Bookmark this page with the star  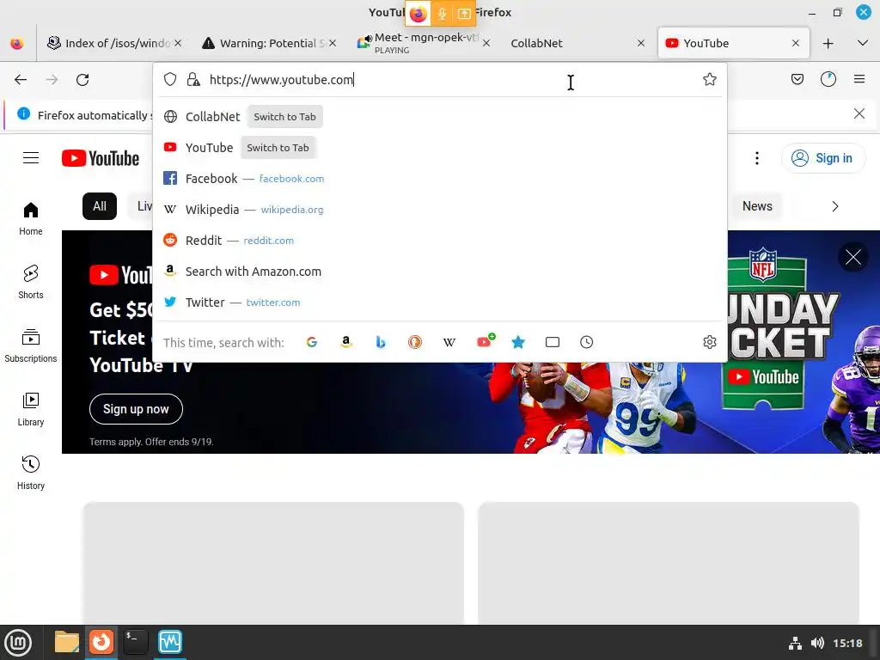click(709, 79)
